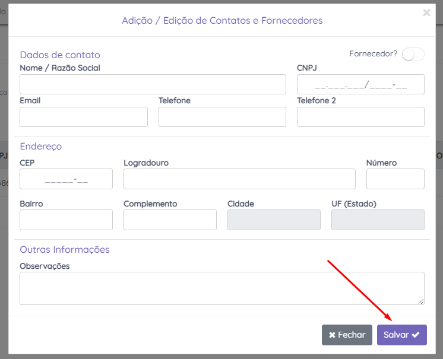
Task: Select the Logradouro input field
Action: tap(239, 179)
